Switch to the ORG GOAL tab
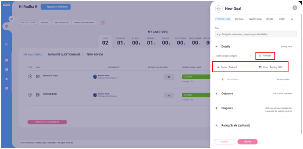Image resolution: width=303 pixels, height=149 pixels. coord(239,19)
